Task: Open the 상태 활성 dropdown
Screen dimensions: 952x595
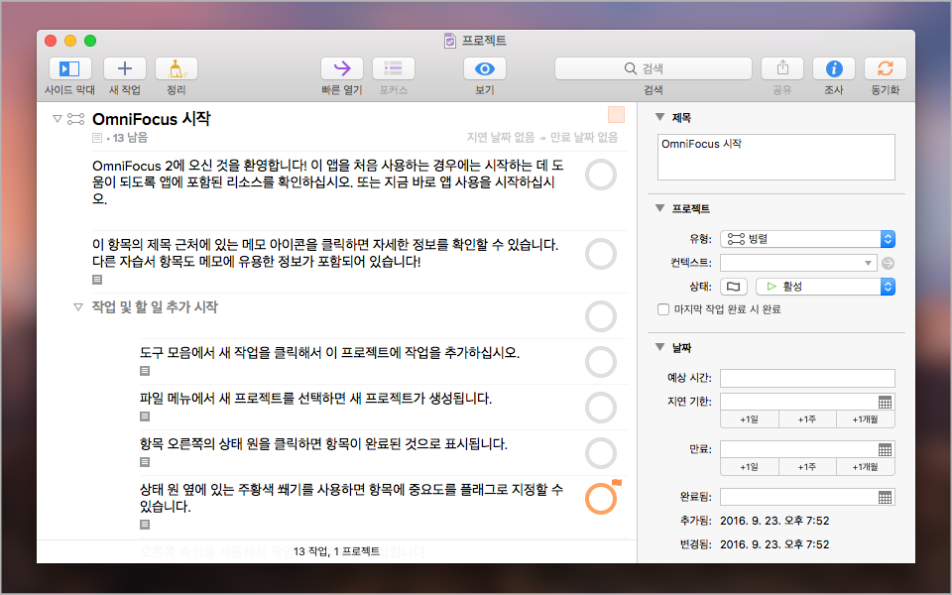Action: coord(825,287)
